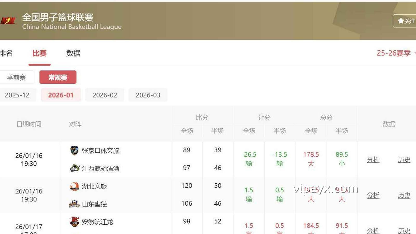Switch to the 季前赛 preseason filter
416x234 pixels.
coord(16,77)
